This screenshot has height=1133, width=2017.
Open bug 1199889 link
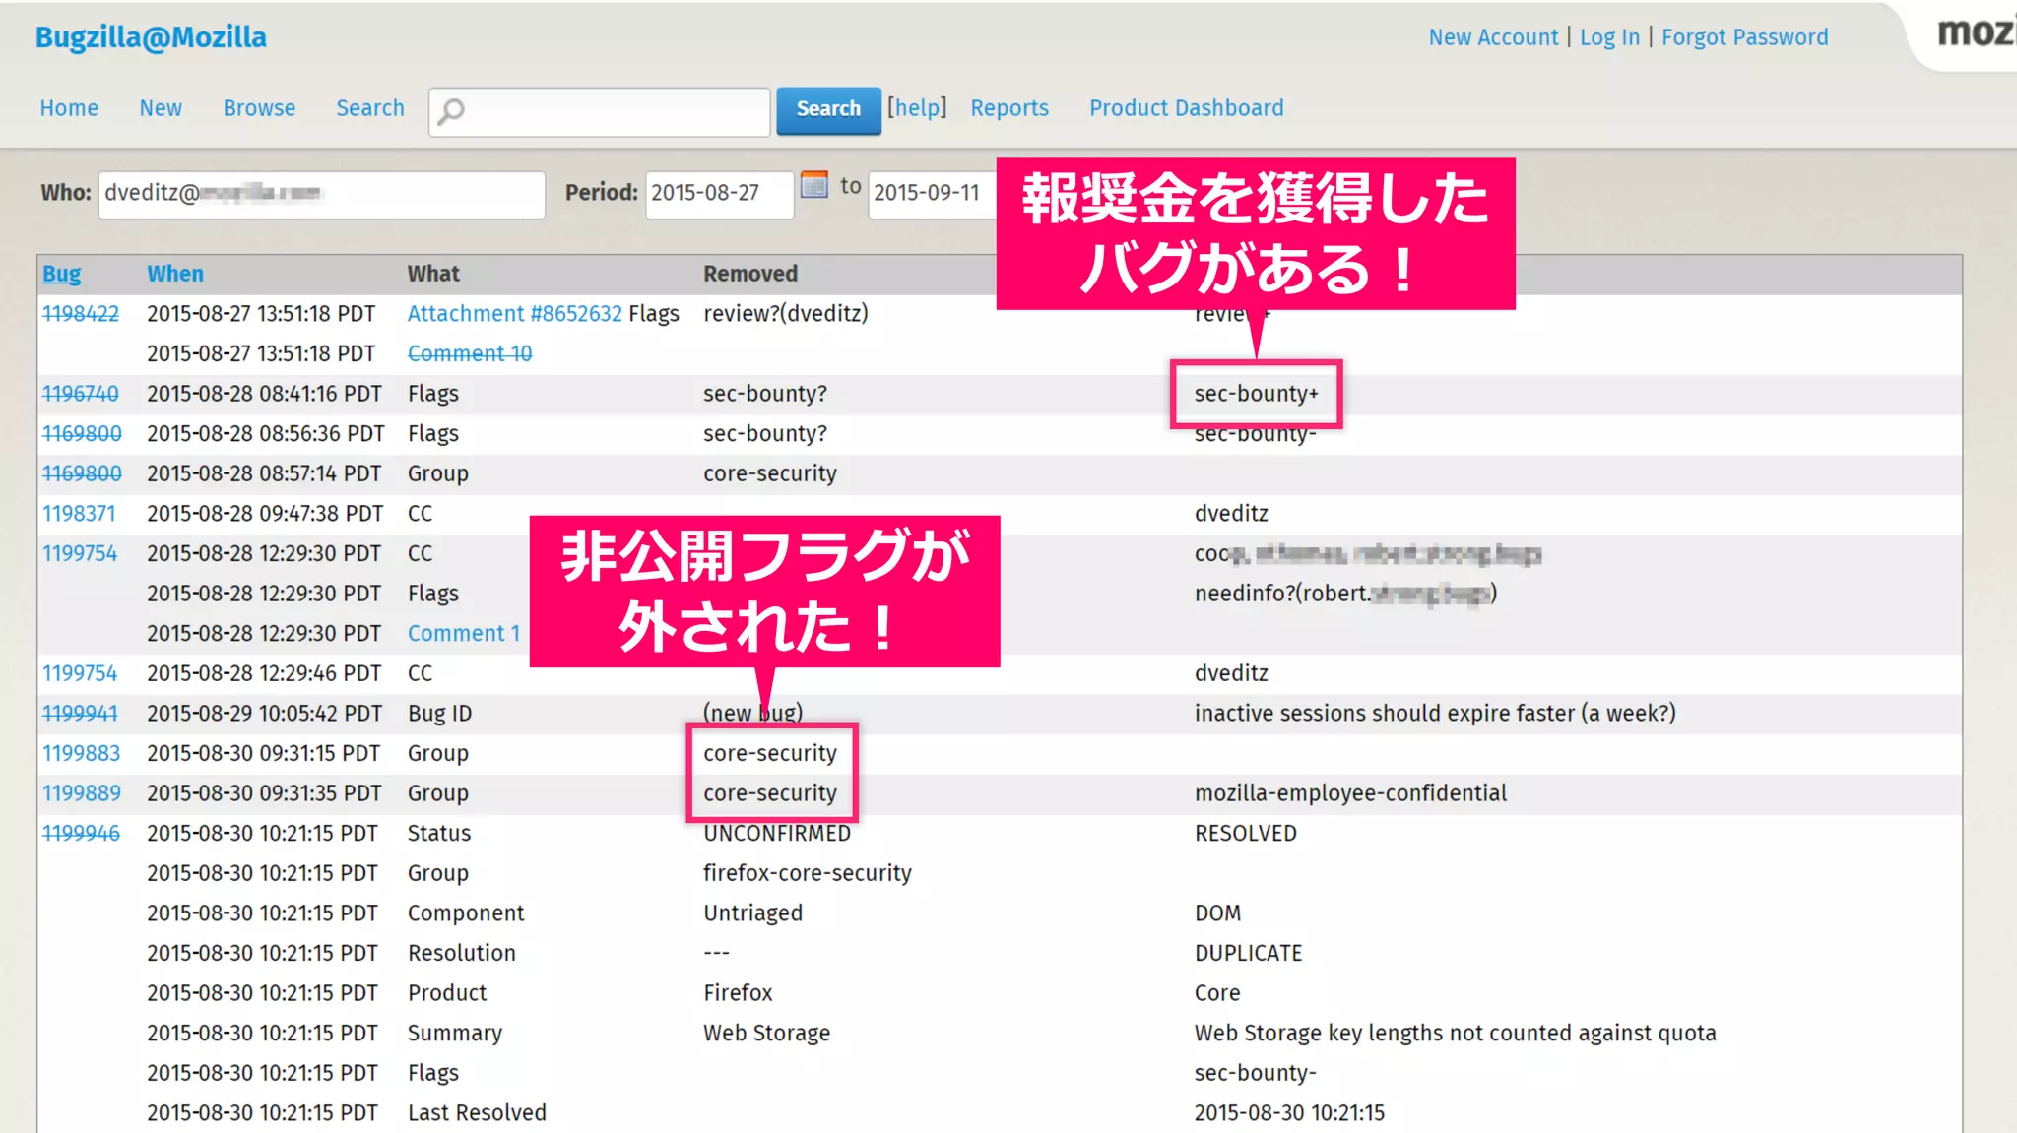[x=81, y=793]
